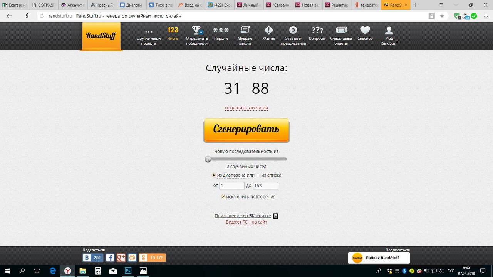The width and height of the screenshot is (493, 277).
Task: Open the browser hamburger menu
Action: tap(441, 5)
